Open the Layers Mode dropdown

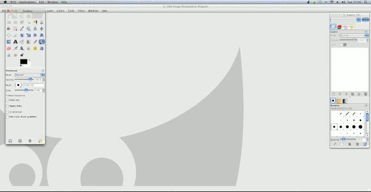tap(354, 35)
